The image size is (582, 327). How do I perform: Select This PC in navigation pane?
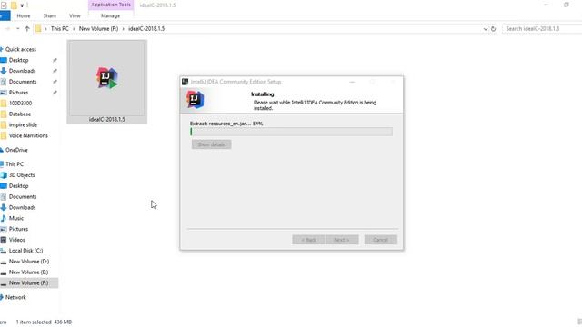click(15, 163)
